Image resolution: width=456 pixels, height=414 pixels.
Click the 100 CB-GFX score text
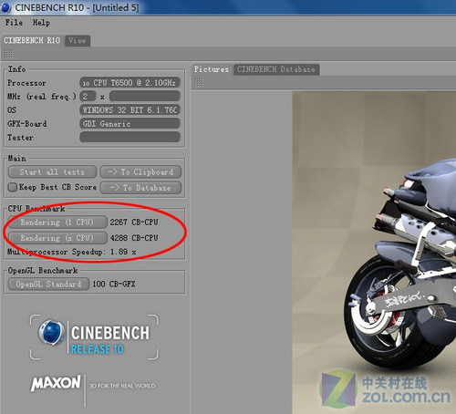[114, 285]
